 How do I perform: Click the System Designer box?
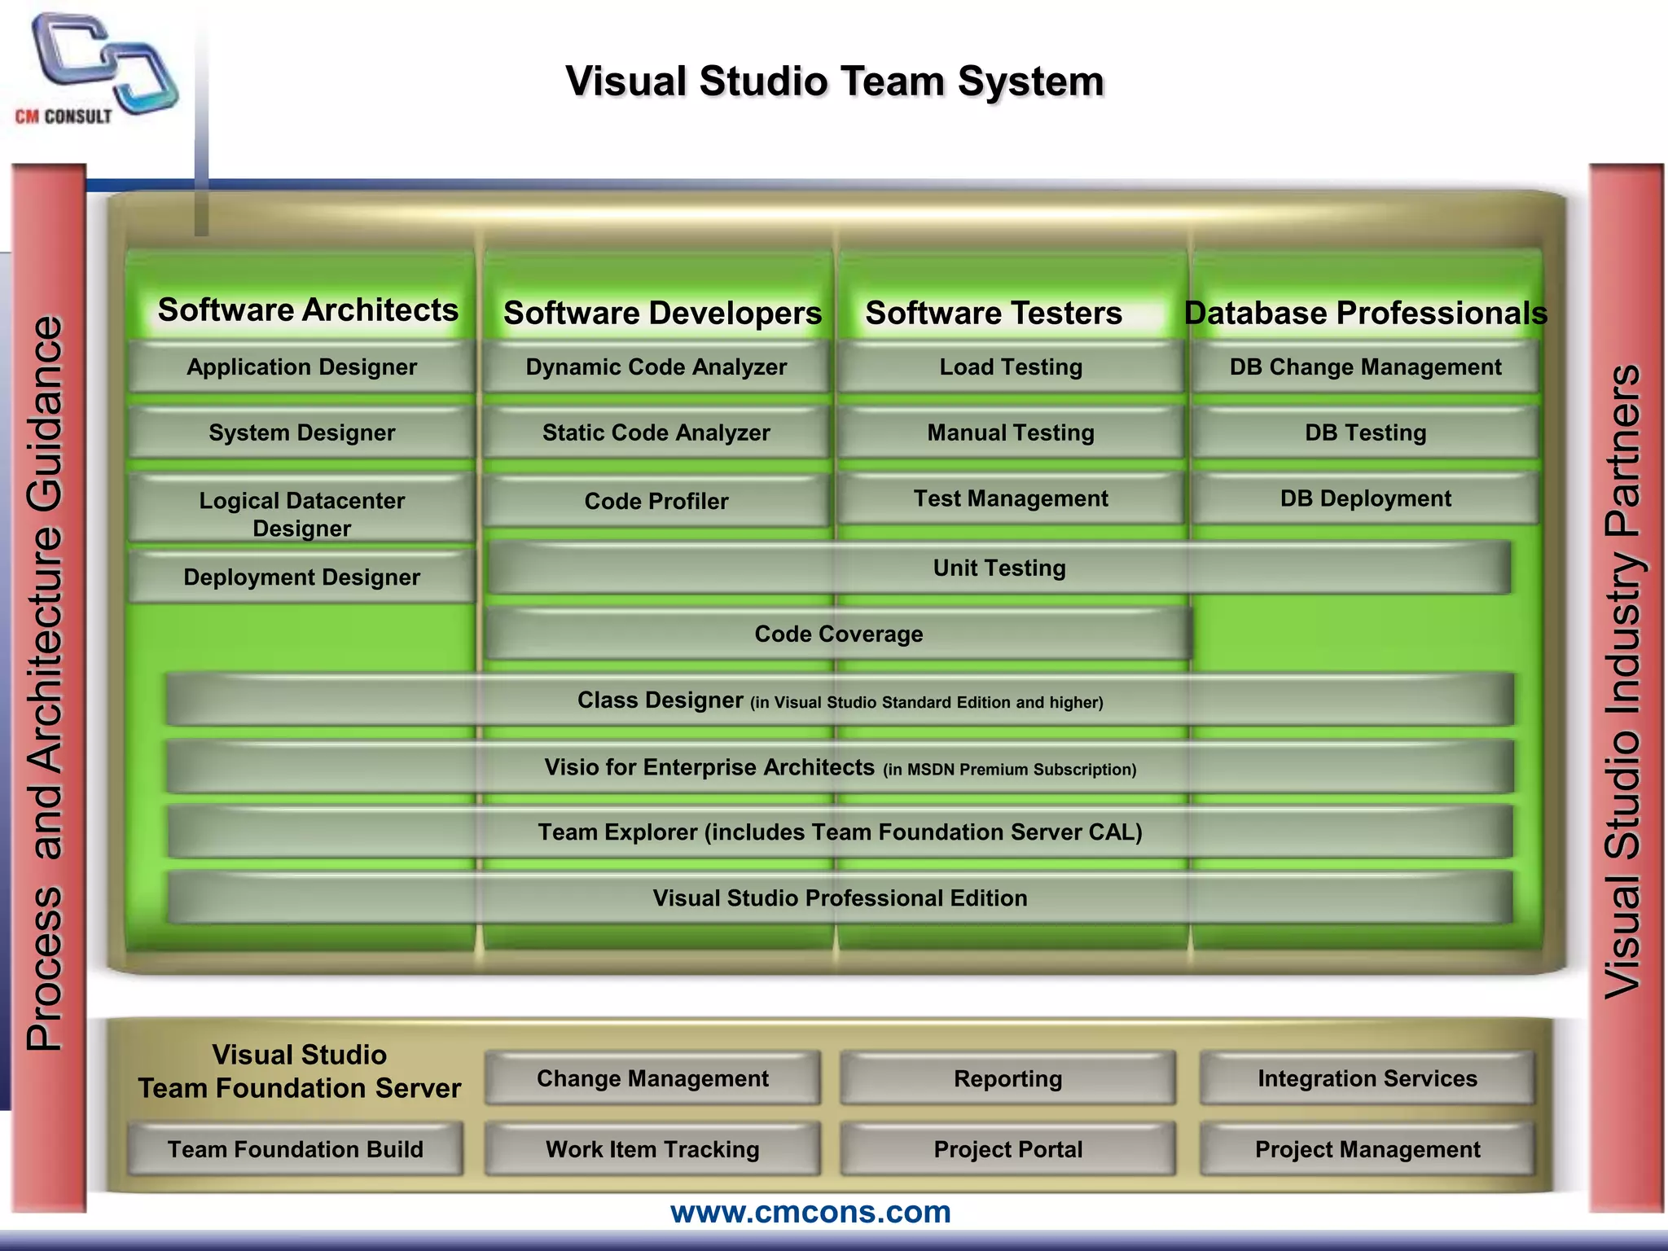coord(301,433)
